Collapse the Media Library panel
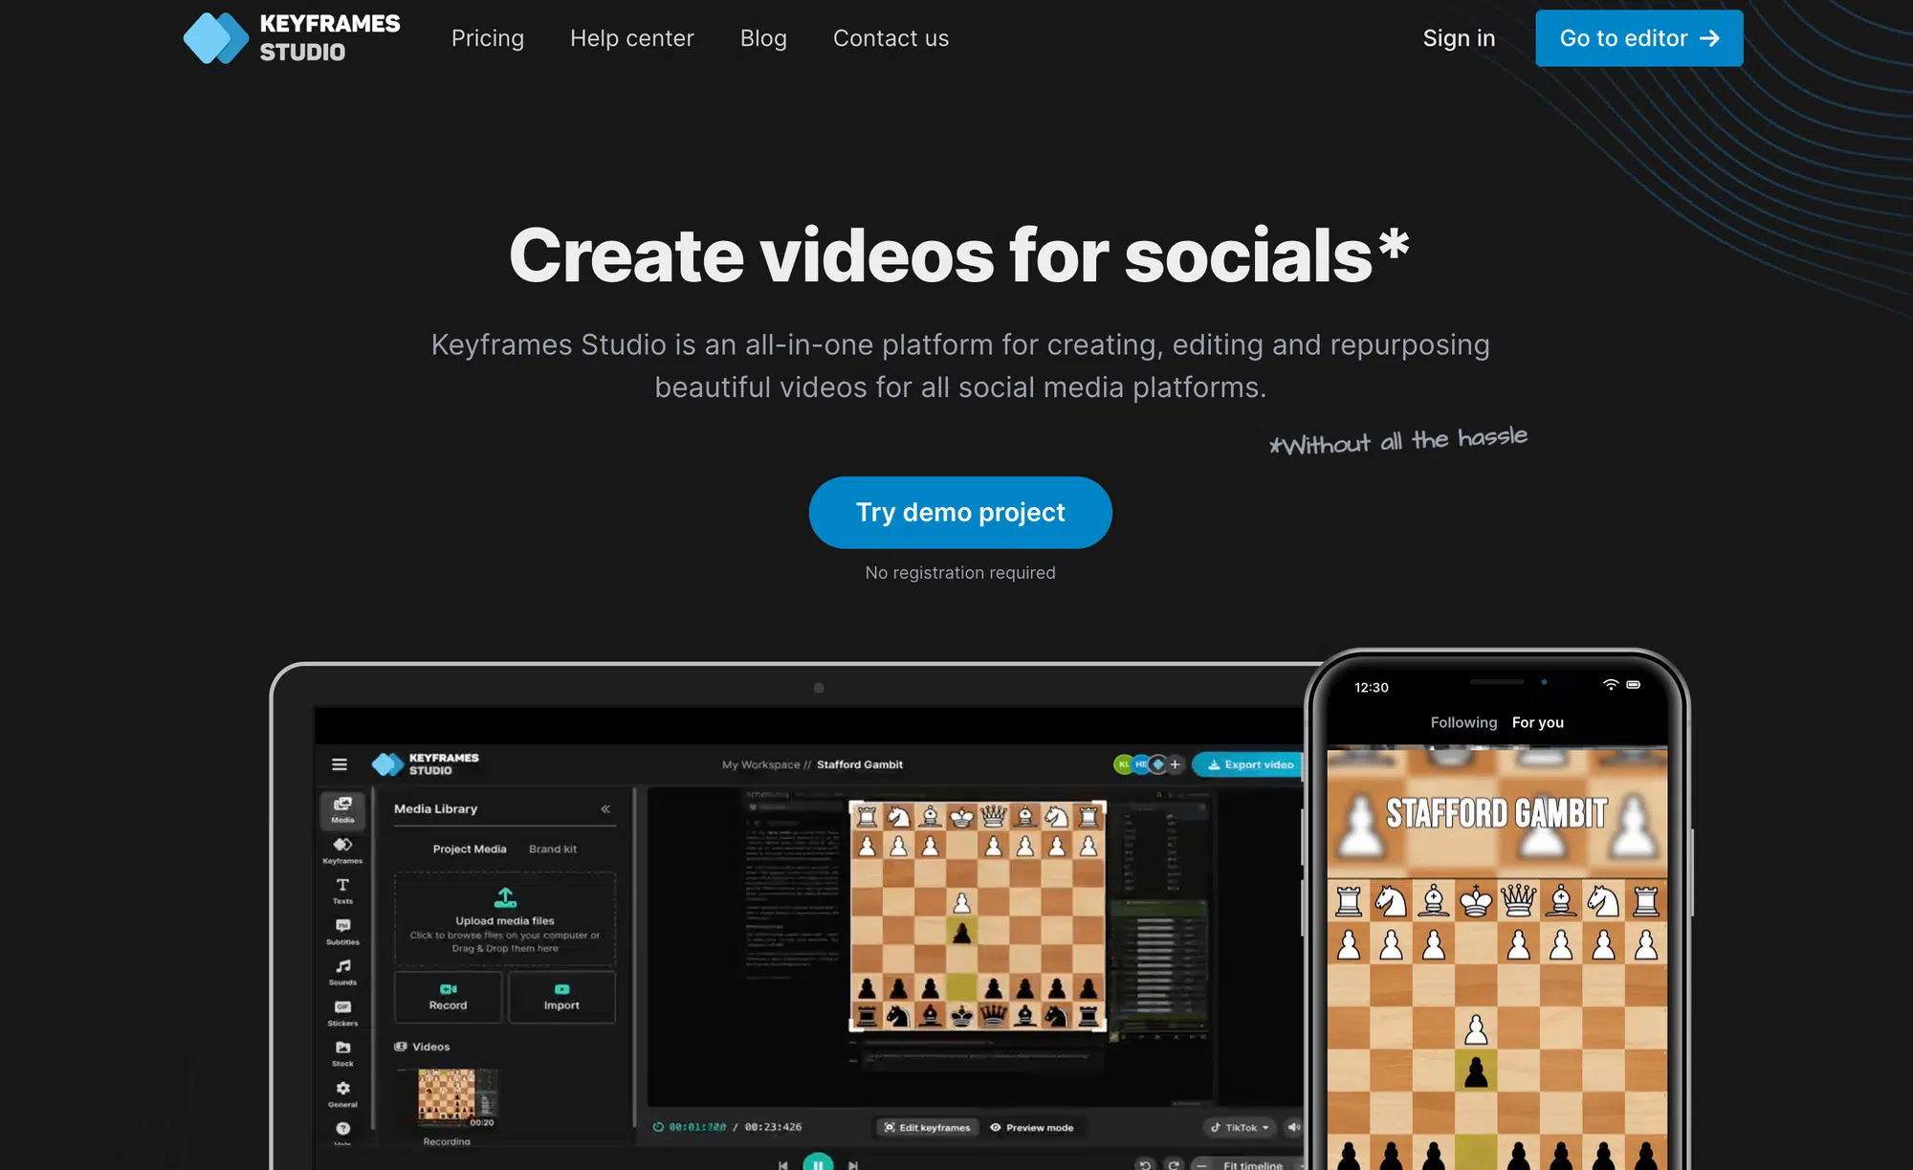 [x=605, y=809]
